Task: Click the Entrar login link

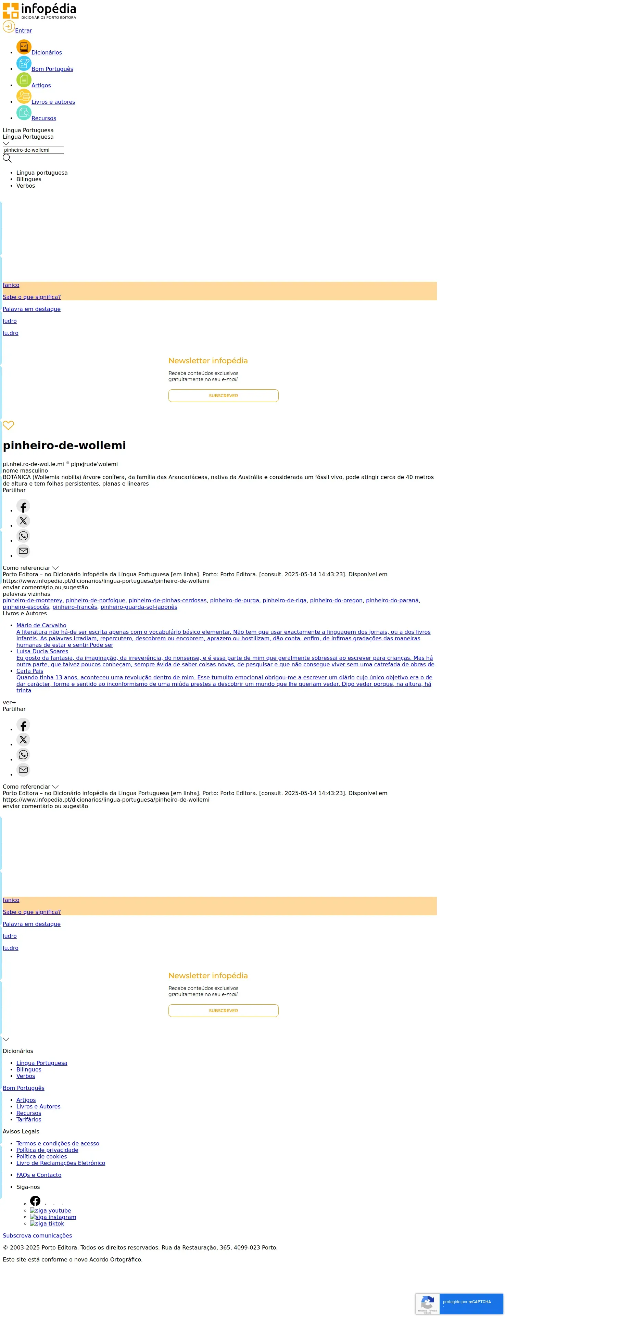Action: pos(24,31)
